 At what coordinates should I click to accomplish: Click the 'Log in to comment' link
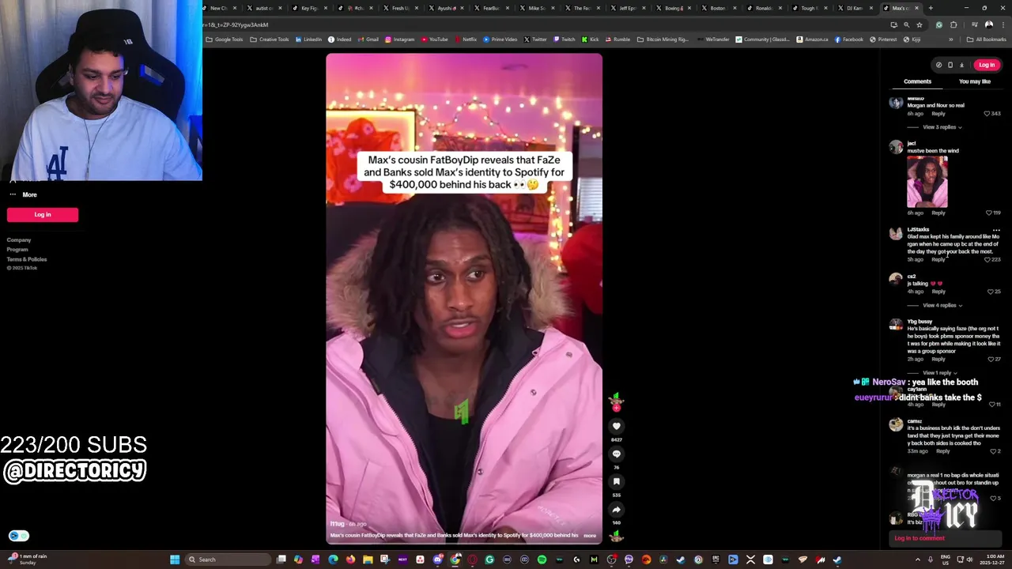tap(919, 538)
